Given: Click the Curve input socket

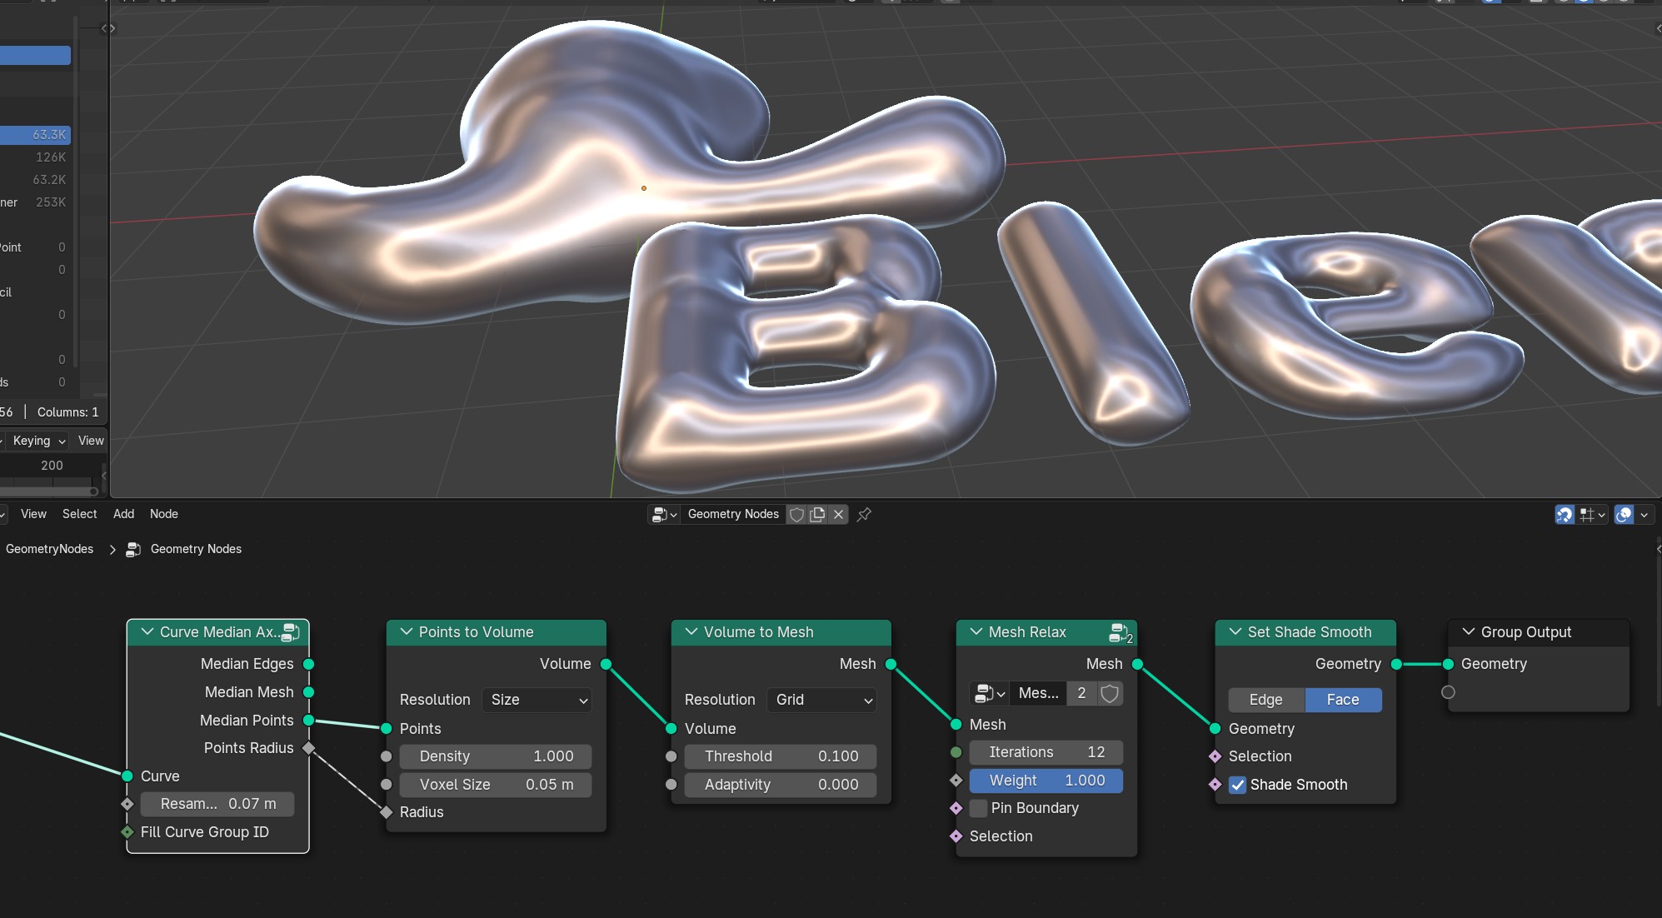Looking at the screenshot, I should tap(127, 776).
